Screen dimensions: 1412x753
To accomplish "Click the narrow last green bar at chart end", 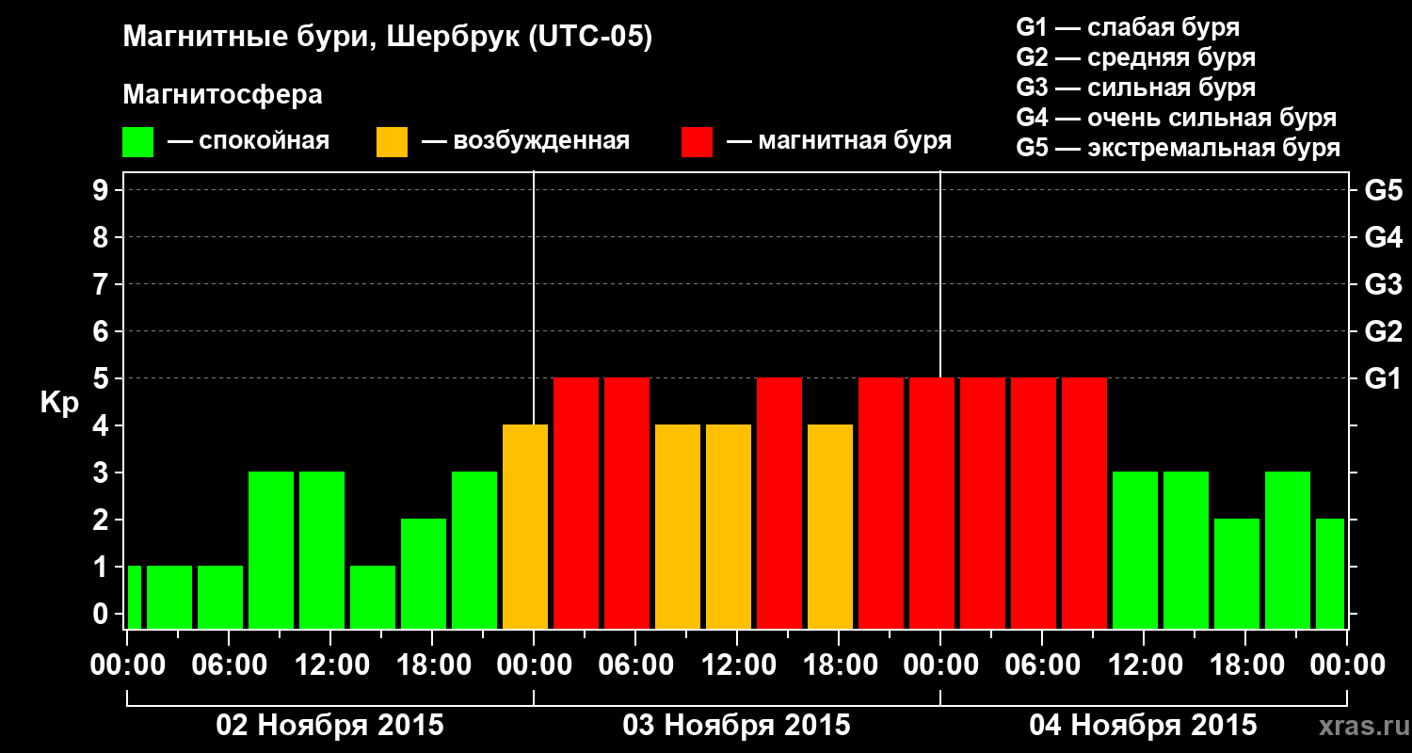I will click(1330, 573).
